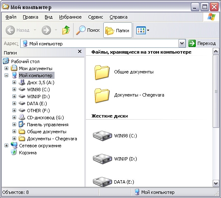Click Объектов: 8 status bar text
The width and height of the screenshot is (221, 198).
click(x=16, y=192)
